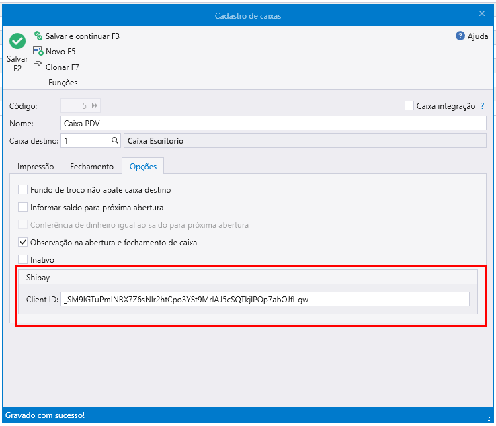The image size is (496, 426).
Task: Close the Cadastro de caixas window
Action: 481,13
